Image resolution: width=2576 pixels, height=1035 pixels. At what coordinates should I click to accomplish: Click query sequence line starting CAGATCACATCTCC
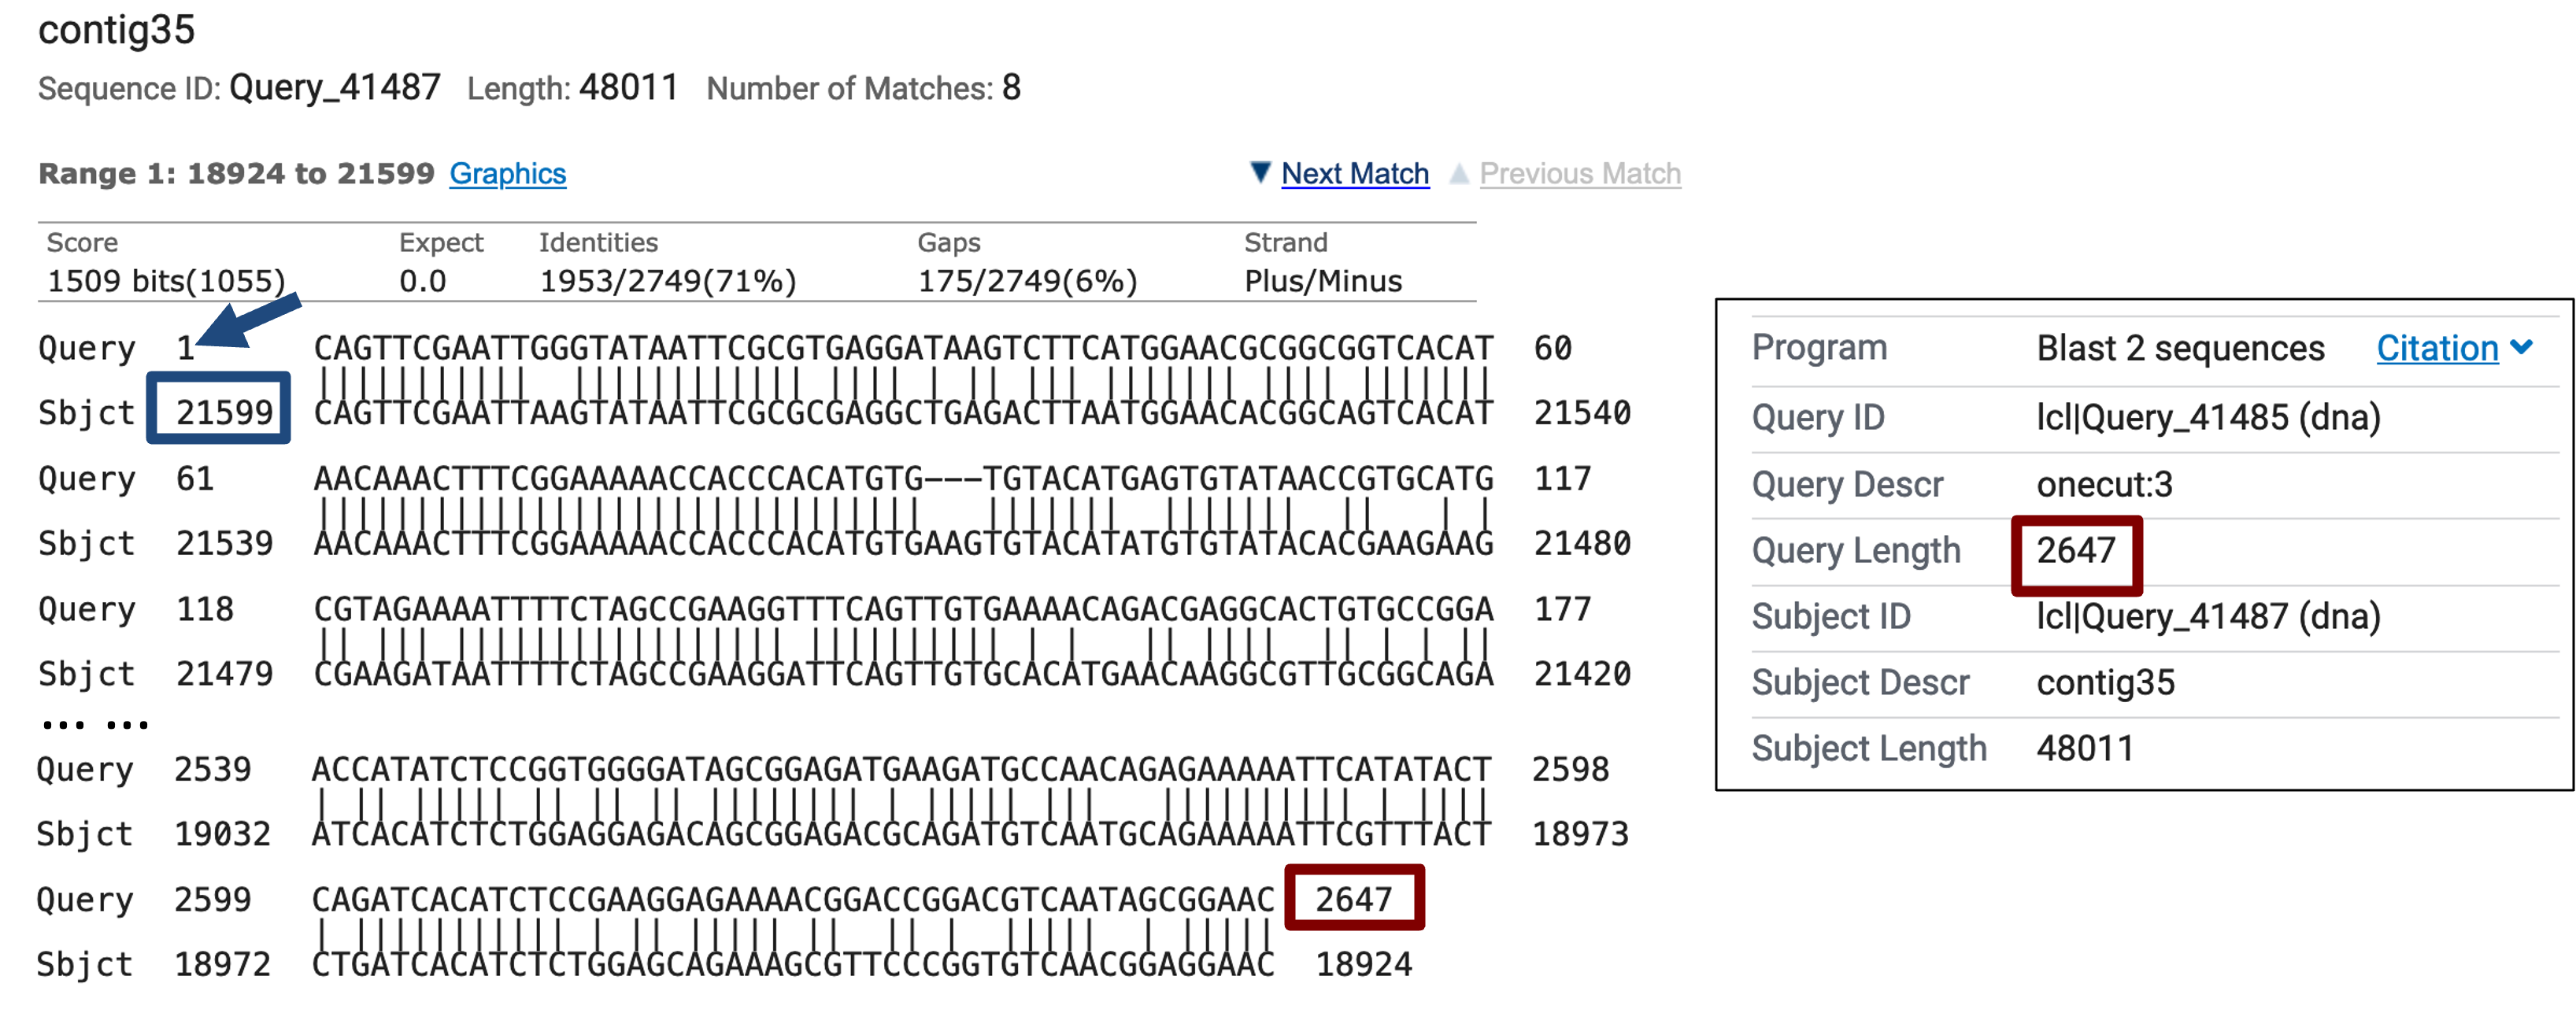[x=793, y=898]
